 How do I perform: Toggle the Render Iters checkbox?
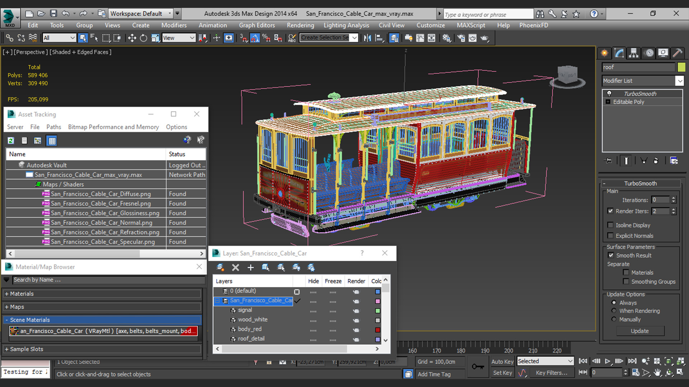pyautogui.click(x=610, y=211)
